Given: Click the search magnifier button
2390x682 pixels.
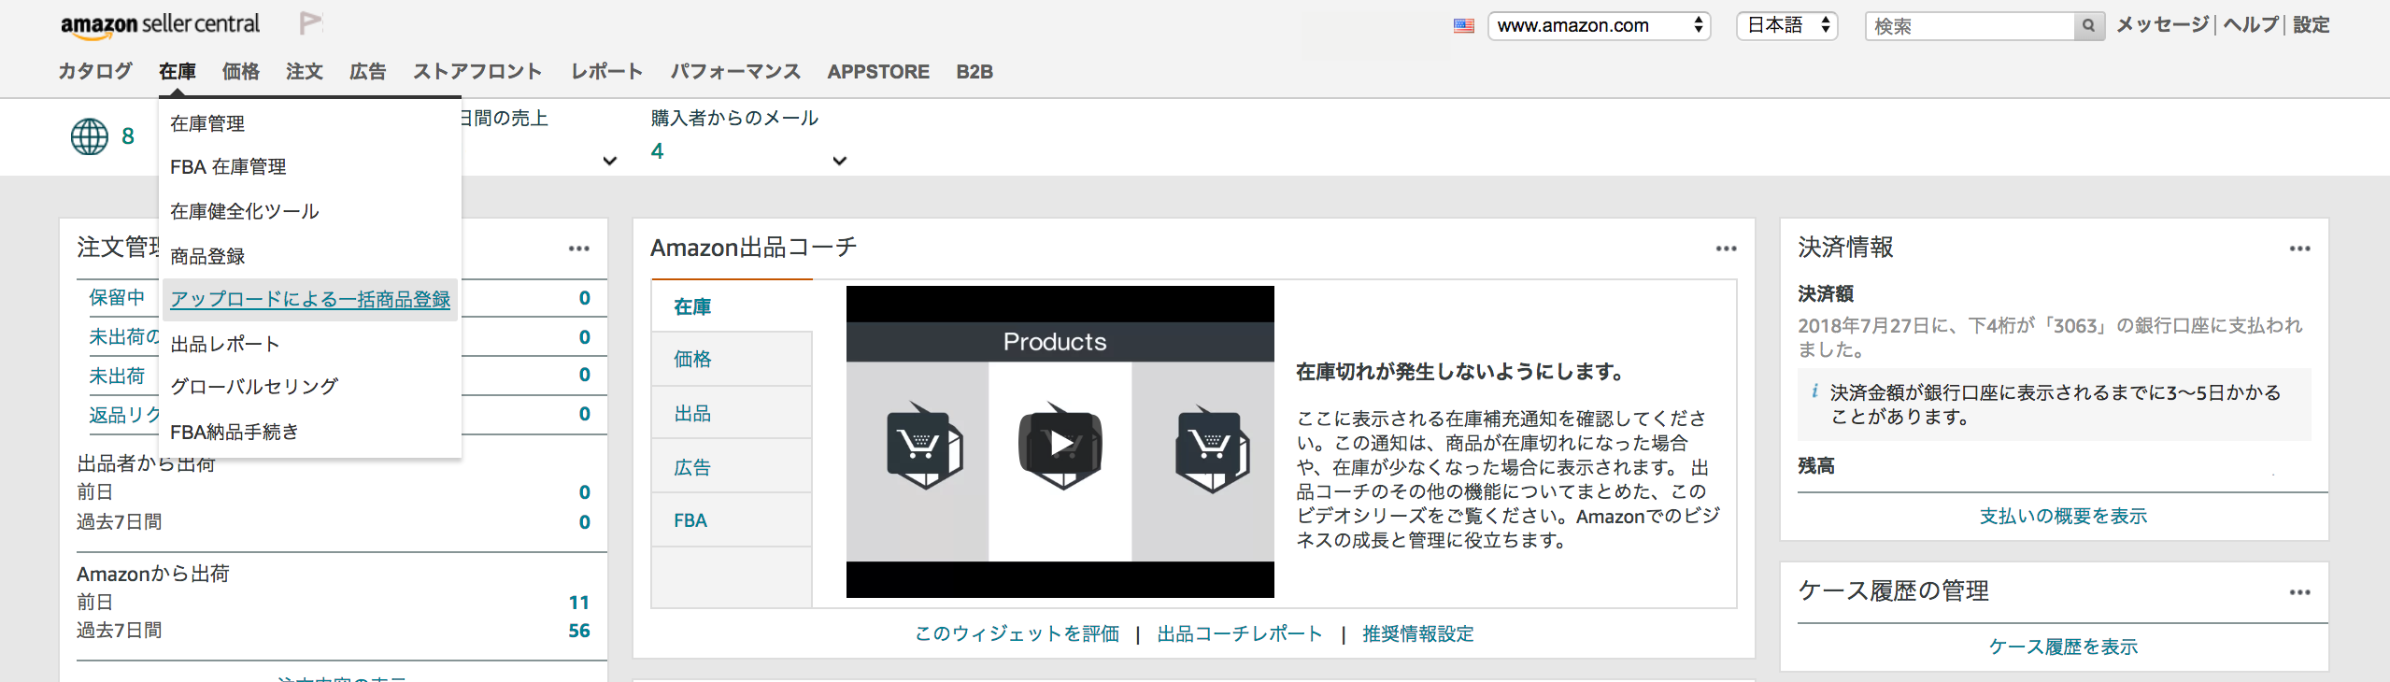Looking at the screenshot, I should click(2089, 26).
